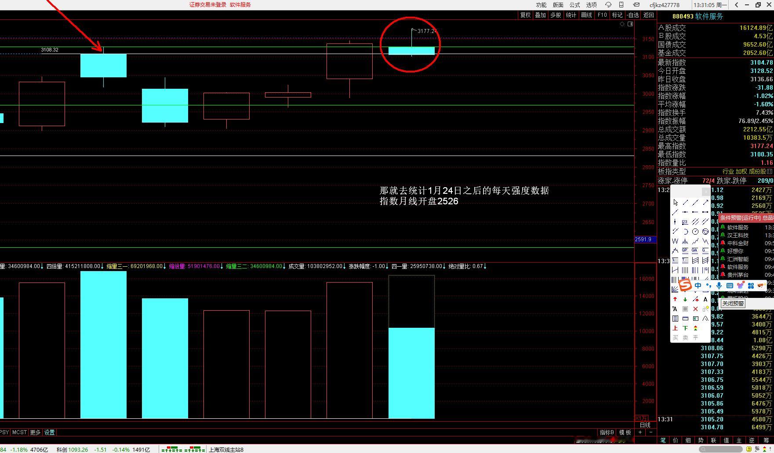Image resolution: width=774 pixels, height=453 pixels.
Task: Insert green down-arrow marker
Action: pyautogui.click(x=685, y=299)
